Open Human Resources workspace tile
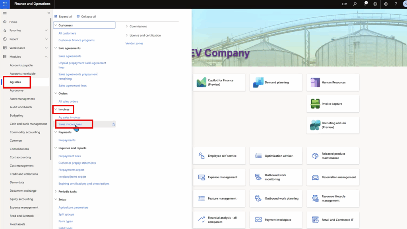Screen dimensions: 407x229 tap(333, 83)
